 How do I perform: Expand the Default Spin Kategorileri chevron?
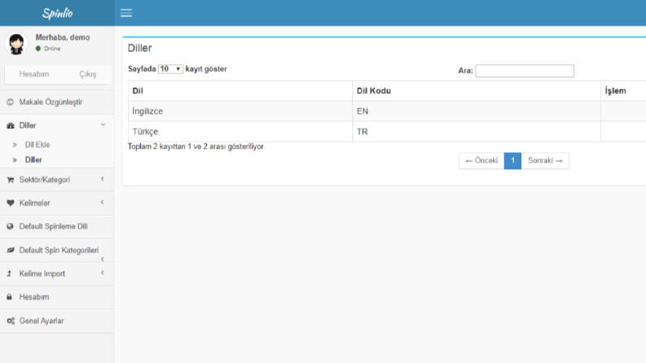click(x=103, y=260)
